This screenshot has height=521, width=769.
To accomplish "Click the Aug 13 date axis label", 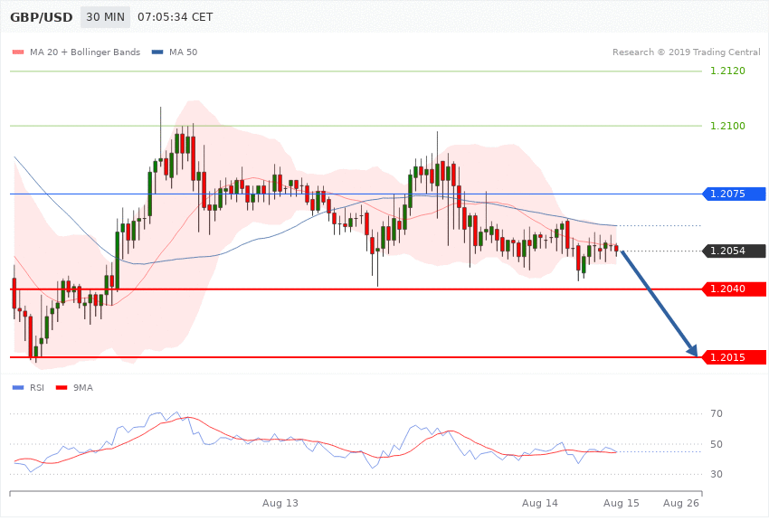I will tap(280, 503).
